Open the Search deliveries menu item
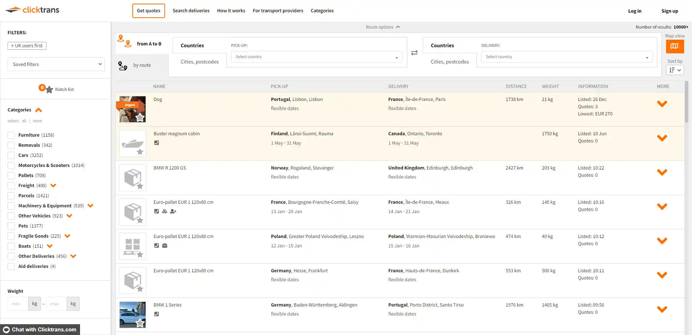The image size is (692, 335). [191, 11]
